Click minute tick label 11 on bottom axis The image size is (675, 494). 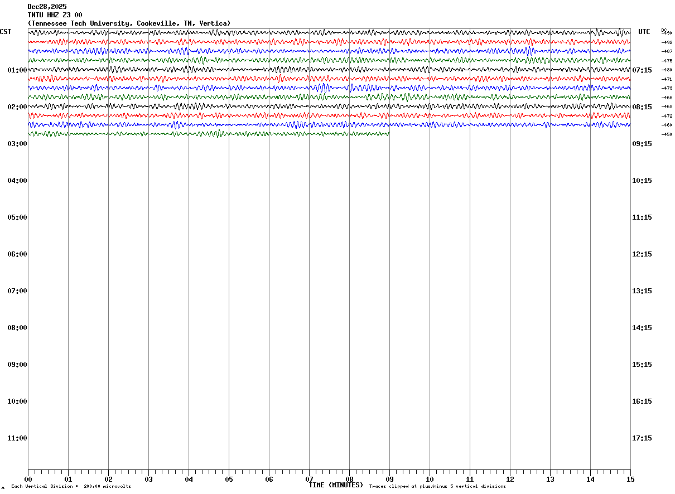470,480
